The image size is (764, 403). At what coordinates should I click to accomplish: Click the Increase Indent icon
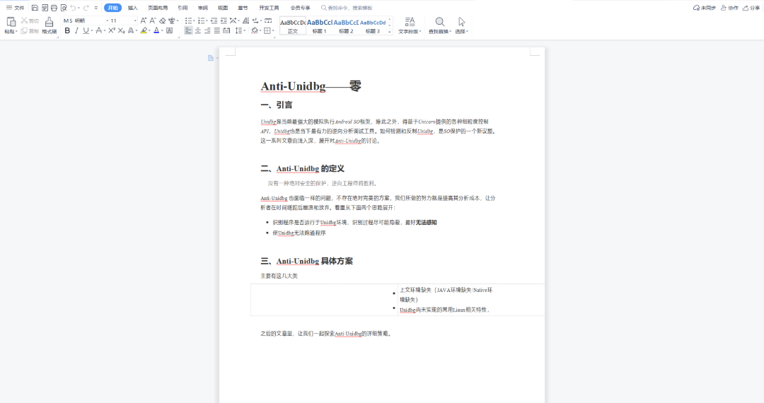point(224,21)
